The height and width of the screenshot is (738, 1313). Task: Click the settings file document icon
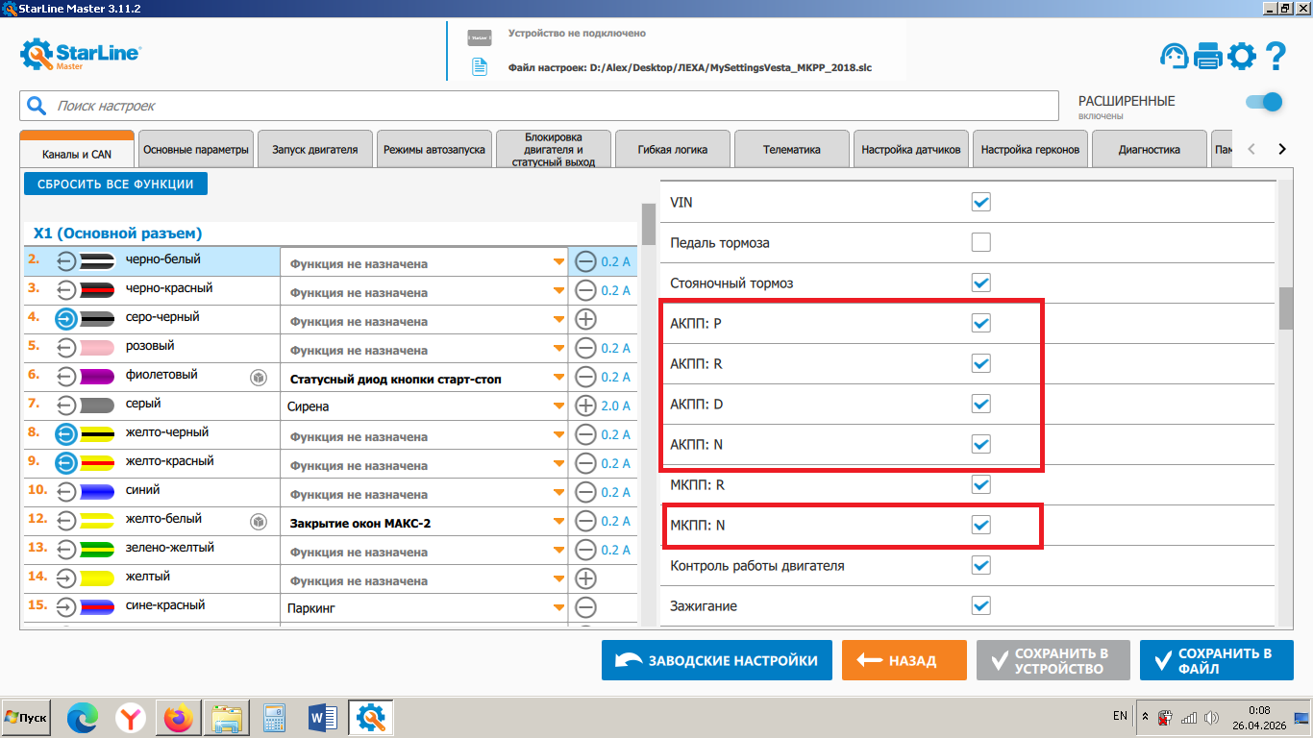tap(479, 67)
